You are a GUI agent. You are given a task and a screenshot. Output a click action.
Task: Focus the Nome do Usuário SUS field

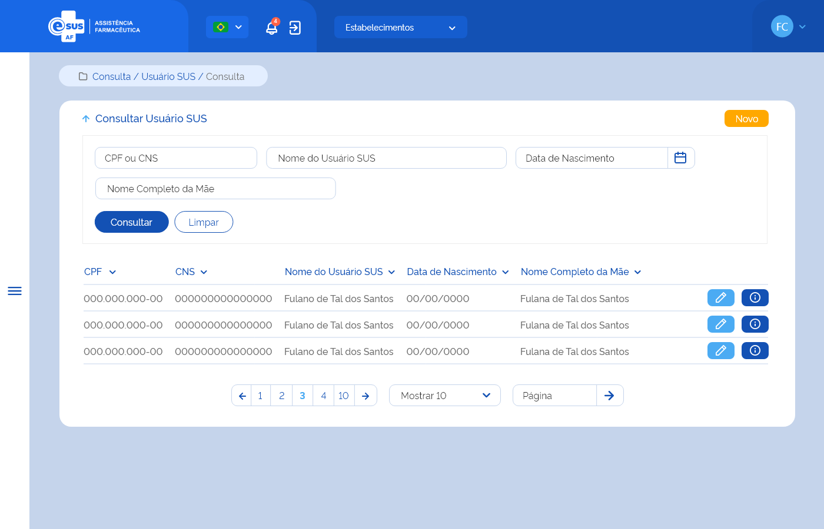point(387,158)
